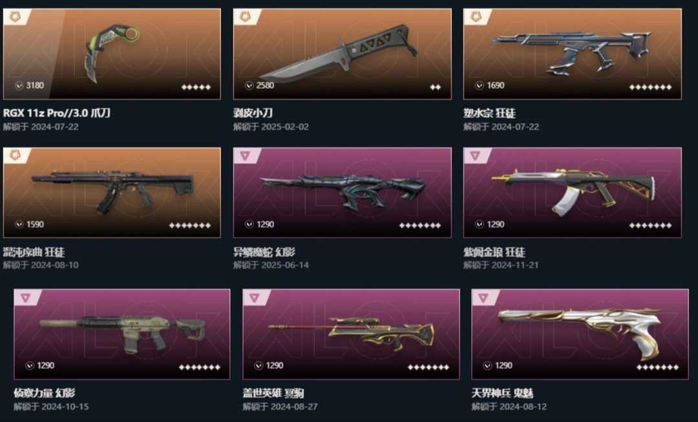Click the 天界神兵 鬼魅 skin name label
The image size is (698, 422).
502,393
